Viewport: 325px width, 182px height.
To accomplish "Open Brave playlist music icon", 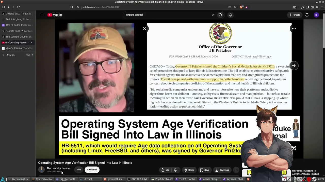I will (302, 7).
